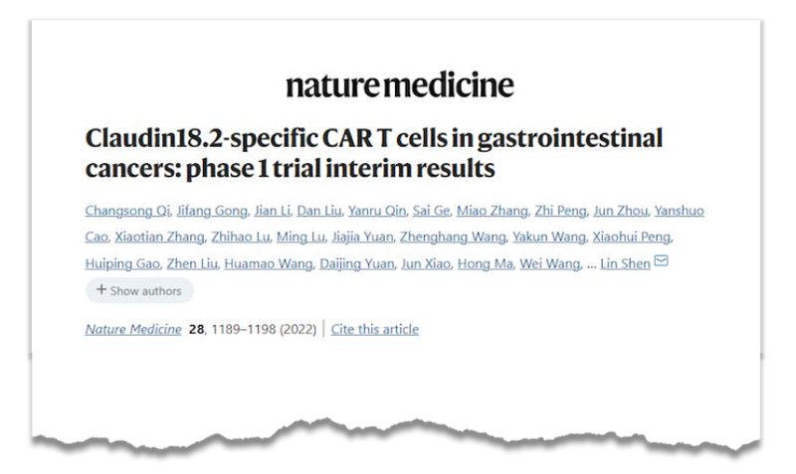The height and width of the screenshot is (474, 796).
Task: Open author Changsong Qi's profile
Action: 127,211
